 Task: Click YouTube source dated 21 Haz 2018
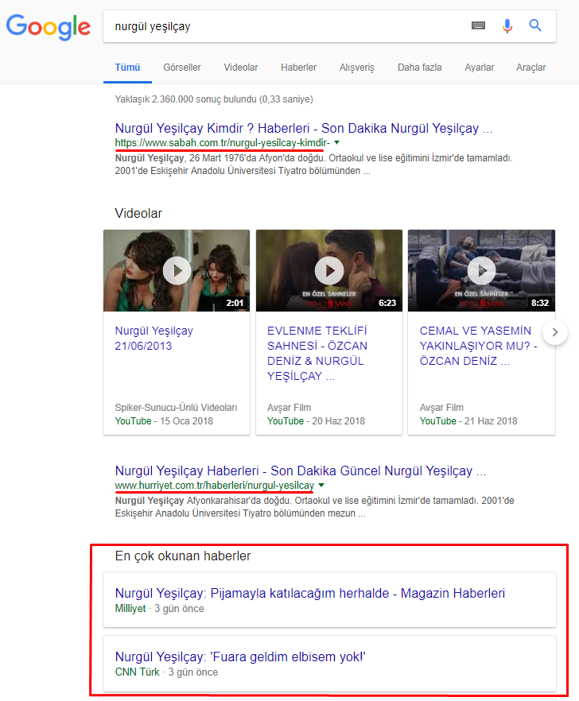click(437, 420)
